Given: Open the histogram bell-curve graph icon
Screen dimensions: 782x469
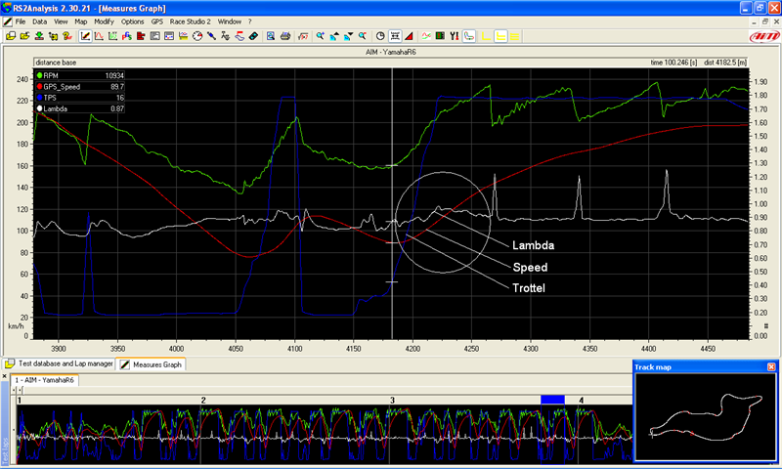Looking at the screenshot, I should 99,36.
